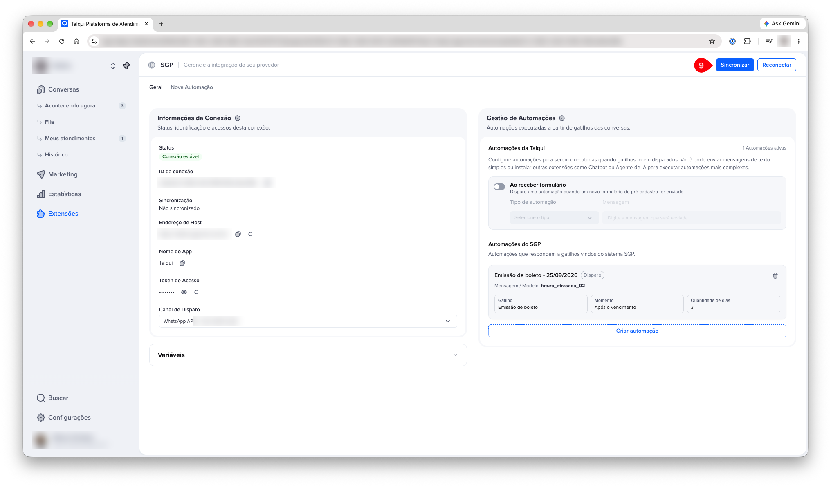Image resolution: width=831 pixels, height=487 pixels.
Task: Expand the Variáveis section
Action: (x=308, y=355)
